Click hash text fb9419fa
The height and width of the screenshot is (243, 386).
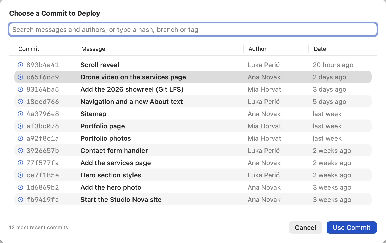43,200
